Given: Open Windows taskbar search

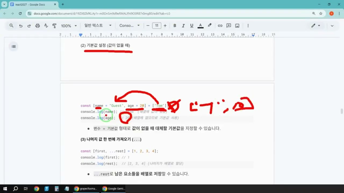Looking at the screenshot, I should click(16, 189).
